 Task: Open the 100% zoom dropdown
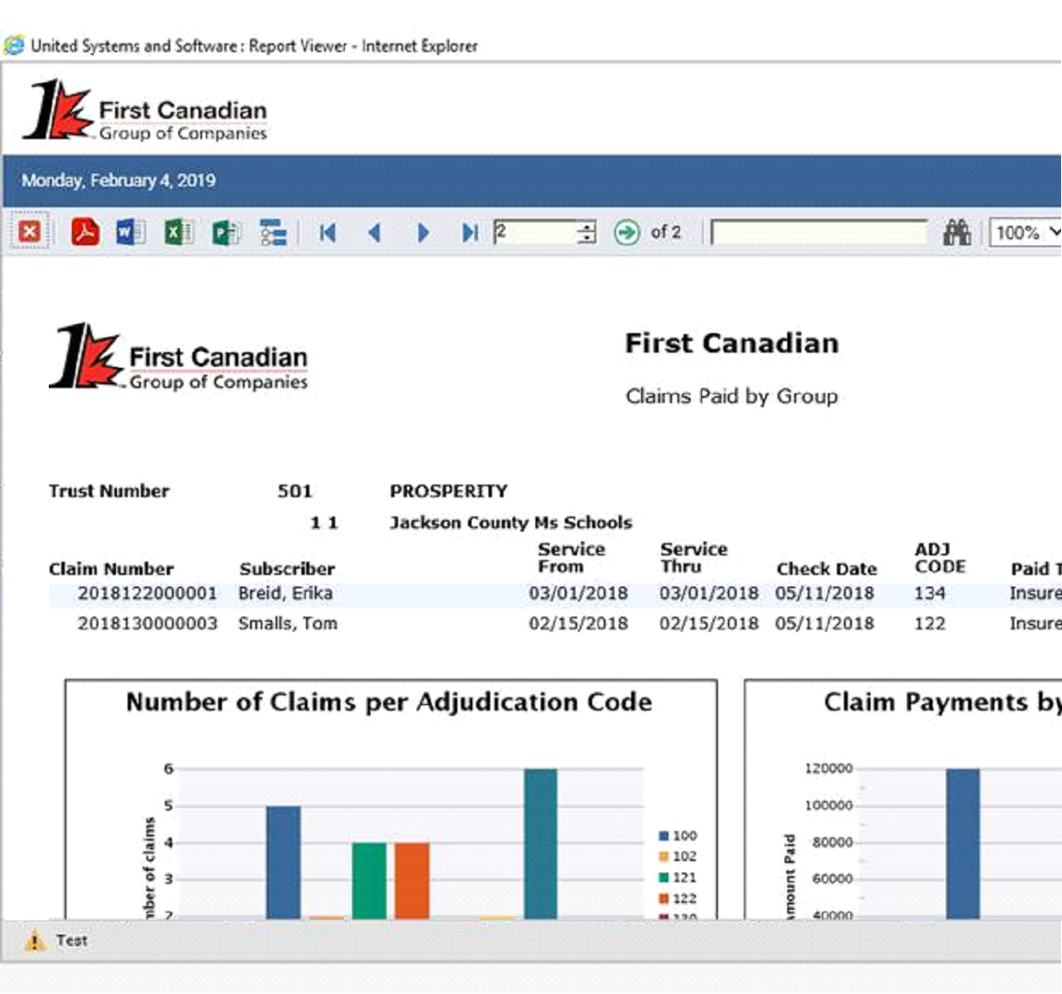pyautogui.click(x=1026, y=233)
